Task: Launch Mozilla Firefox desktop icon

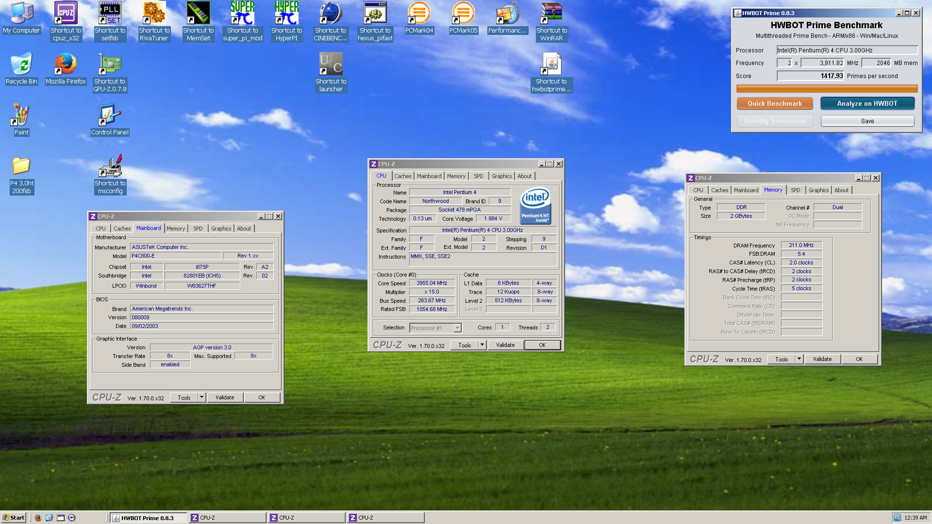Action: click(x=66, y=69)
